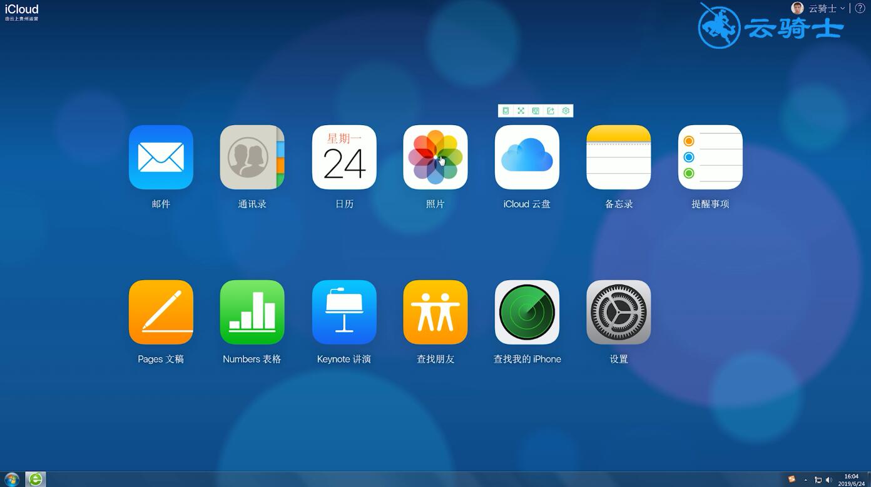
Task: Click the account avatar photo
Action: pyautogui.click(x=797, y=8)
